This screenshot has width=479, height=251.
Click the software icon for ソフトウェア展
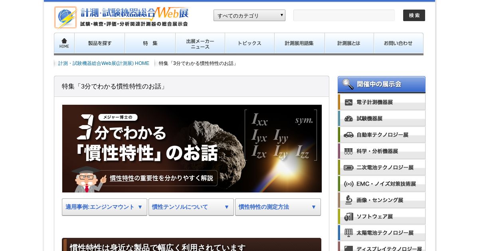pos(348,216)
